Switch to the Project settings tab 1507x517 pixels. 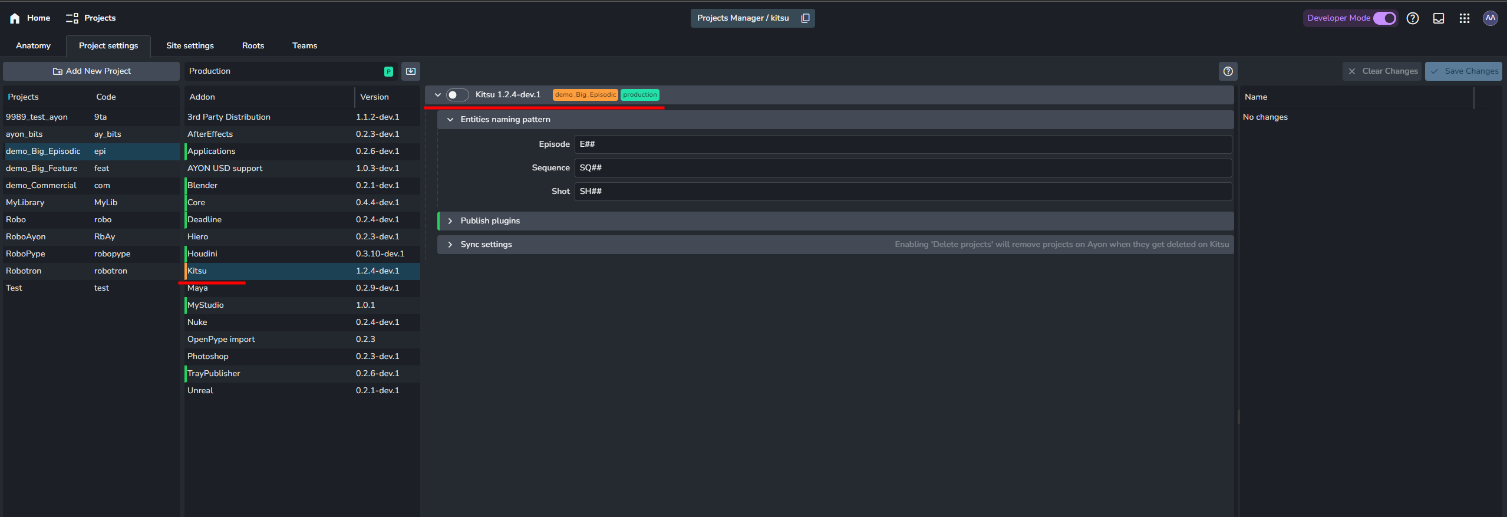(x=108, y=45)
